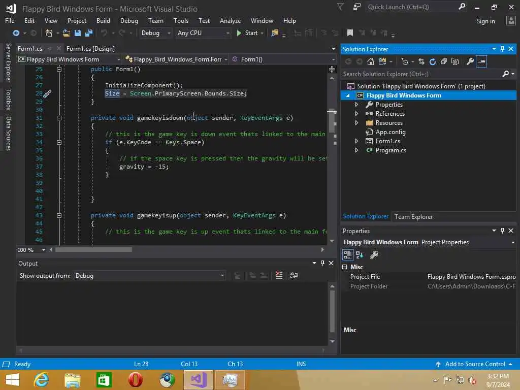Open the Build menu
520x390 pixels.
[103, 20]
